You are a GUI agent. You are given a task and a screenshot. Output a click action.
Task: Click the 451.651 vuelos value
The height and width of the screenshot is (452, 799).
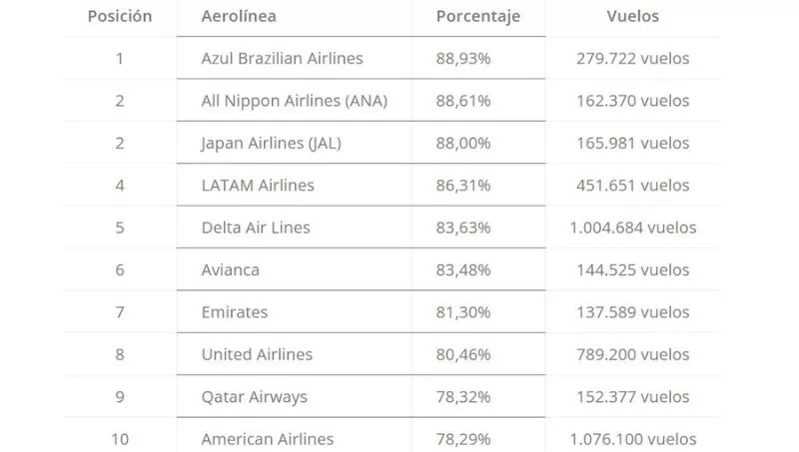633,186
